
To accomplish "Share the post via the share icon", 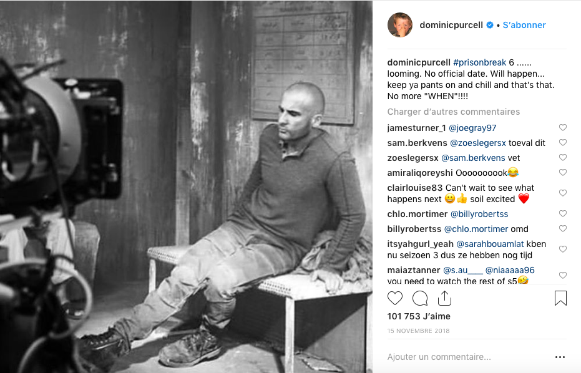I will tap(444, 298).
